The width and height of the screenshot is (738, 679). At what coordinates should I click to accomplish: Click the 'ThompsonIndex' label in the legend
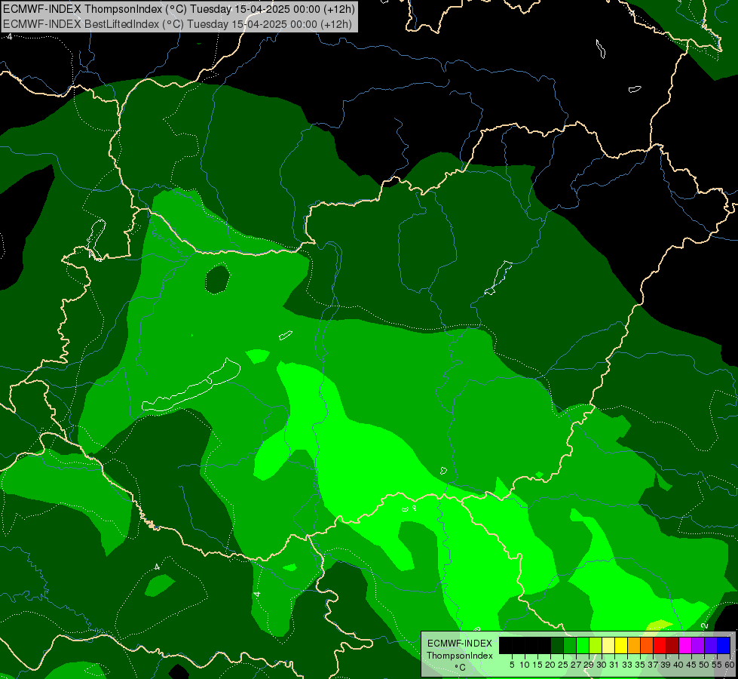[460, 656]
